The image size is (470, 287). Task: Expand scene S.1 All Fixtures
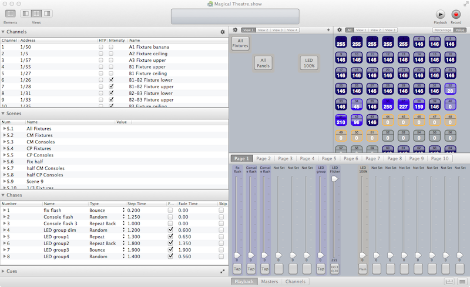pos(5,128)
